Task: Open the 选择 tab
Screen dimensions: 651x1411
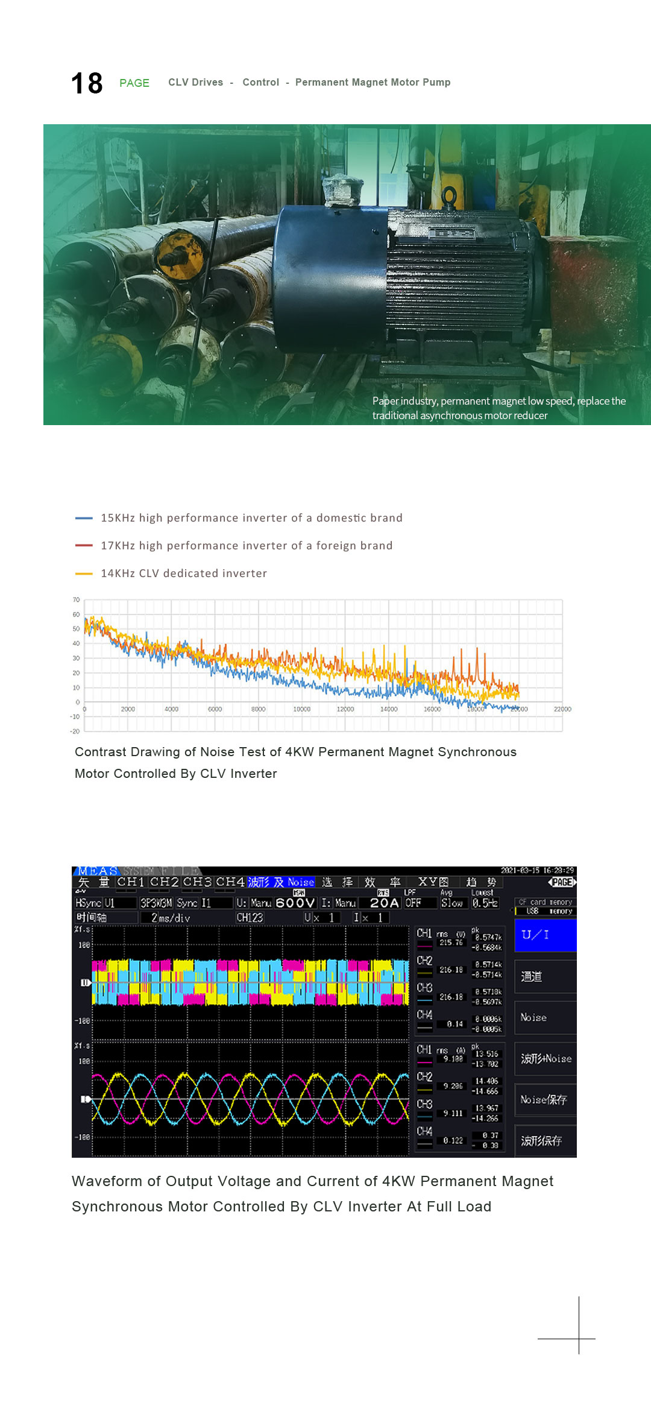Action: click(338, 882)
